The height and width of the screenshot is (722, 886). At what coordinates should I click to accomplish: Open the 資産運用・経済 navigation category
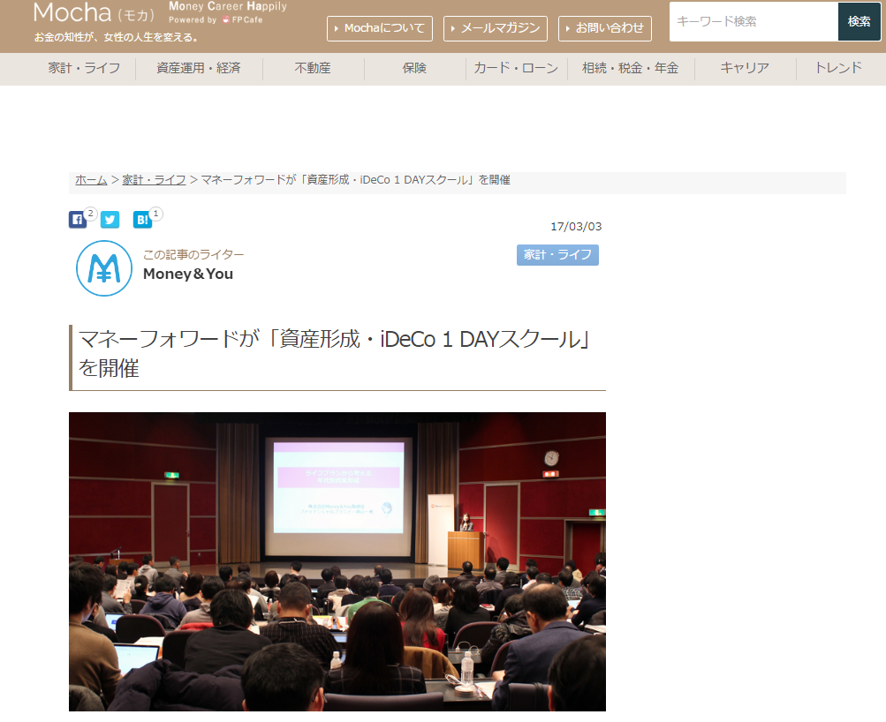tap(199, 68)
